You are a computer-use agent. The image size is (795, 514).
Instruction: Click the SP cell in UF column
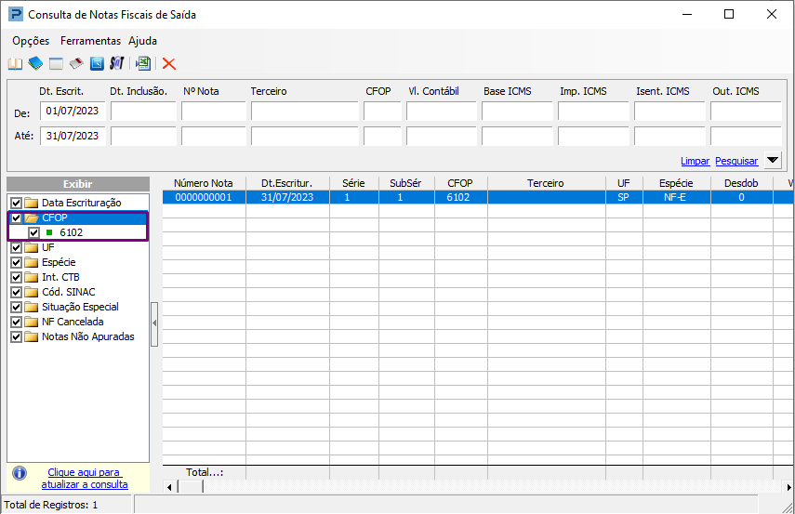624,197
